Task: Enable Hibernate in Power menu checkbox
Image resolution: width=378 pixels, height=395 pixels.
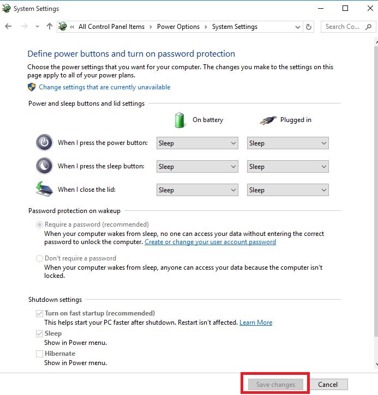Action: (x=39, y=354)
